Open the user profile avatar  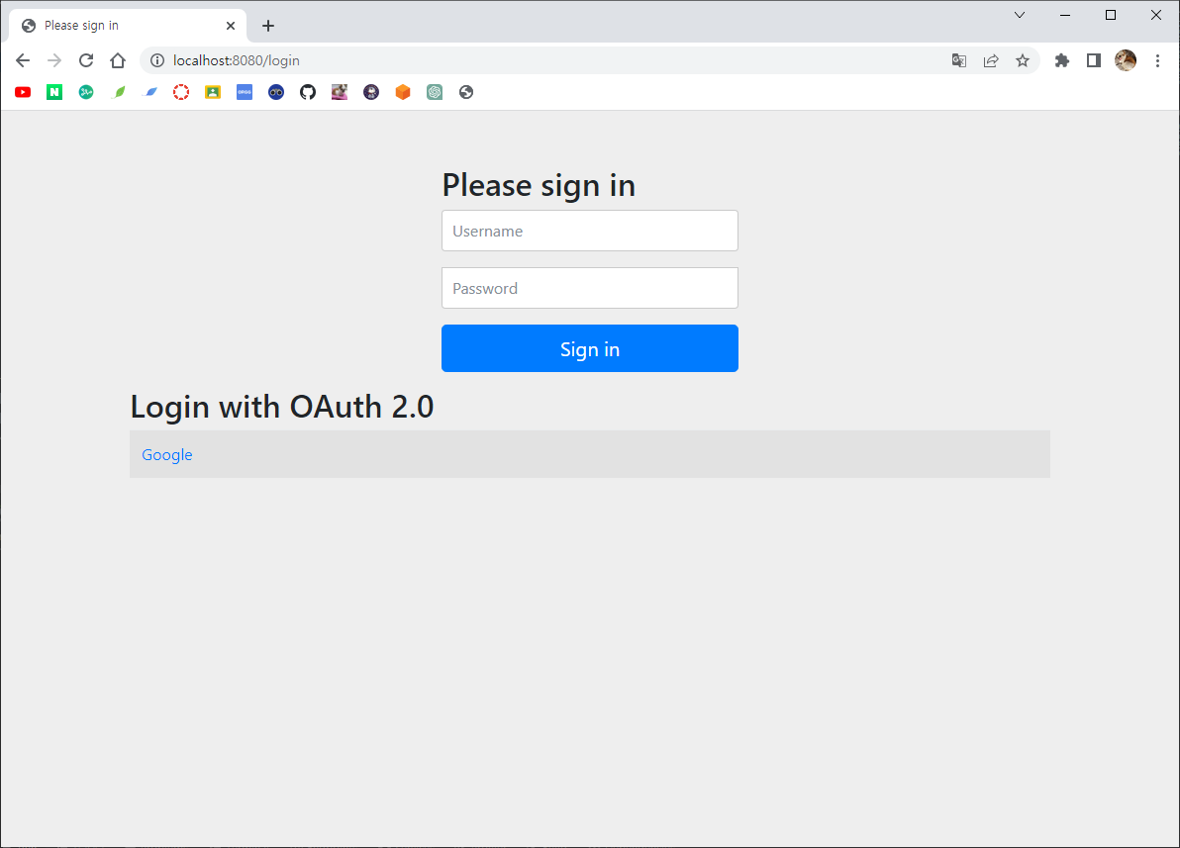(x=1126, y=60)
